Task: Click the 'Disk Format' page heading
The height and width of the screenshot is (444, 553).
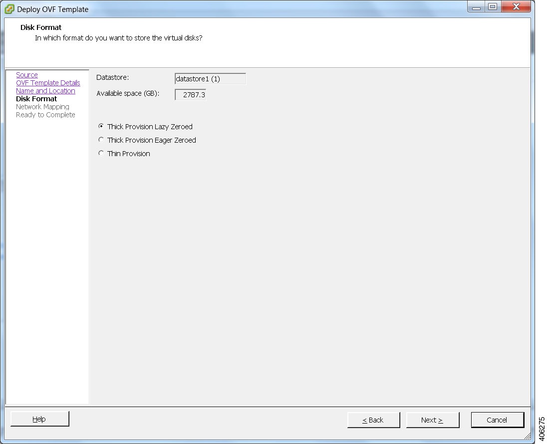Action: click(41, 27)
